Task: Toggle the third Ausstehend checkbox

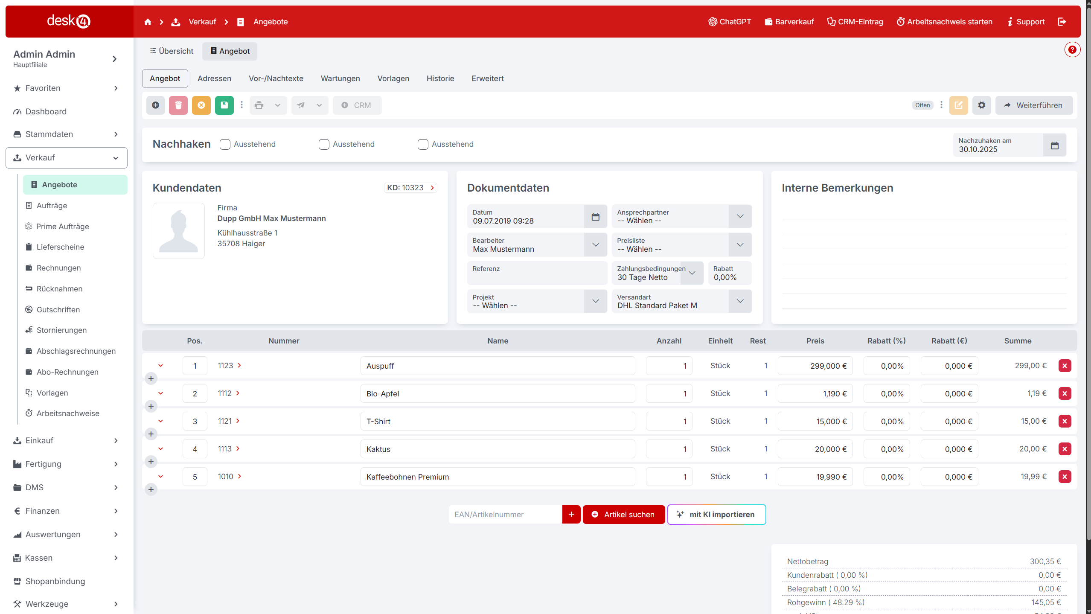Action: [x=423, y=144]
